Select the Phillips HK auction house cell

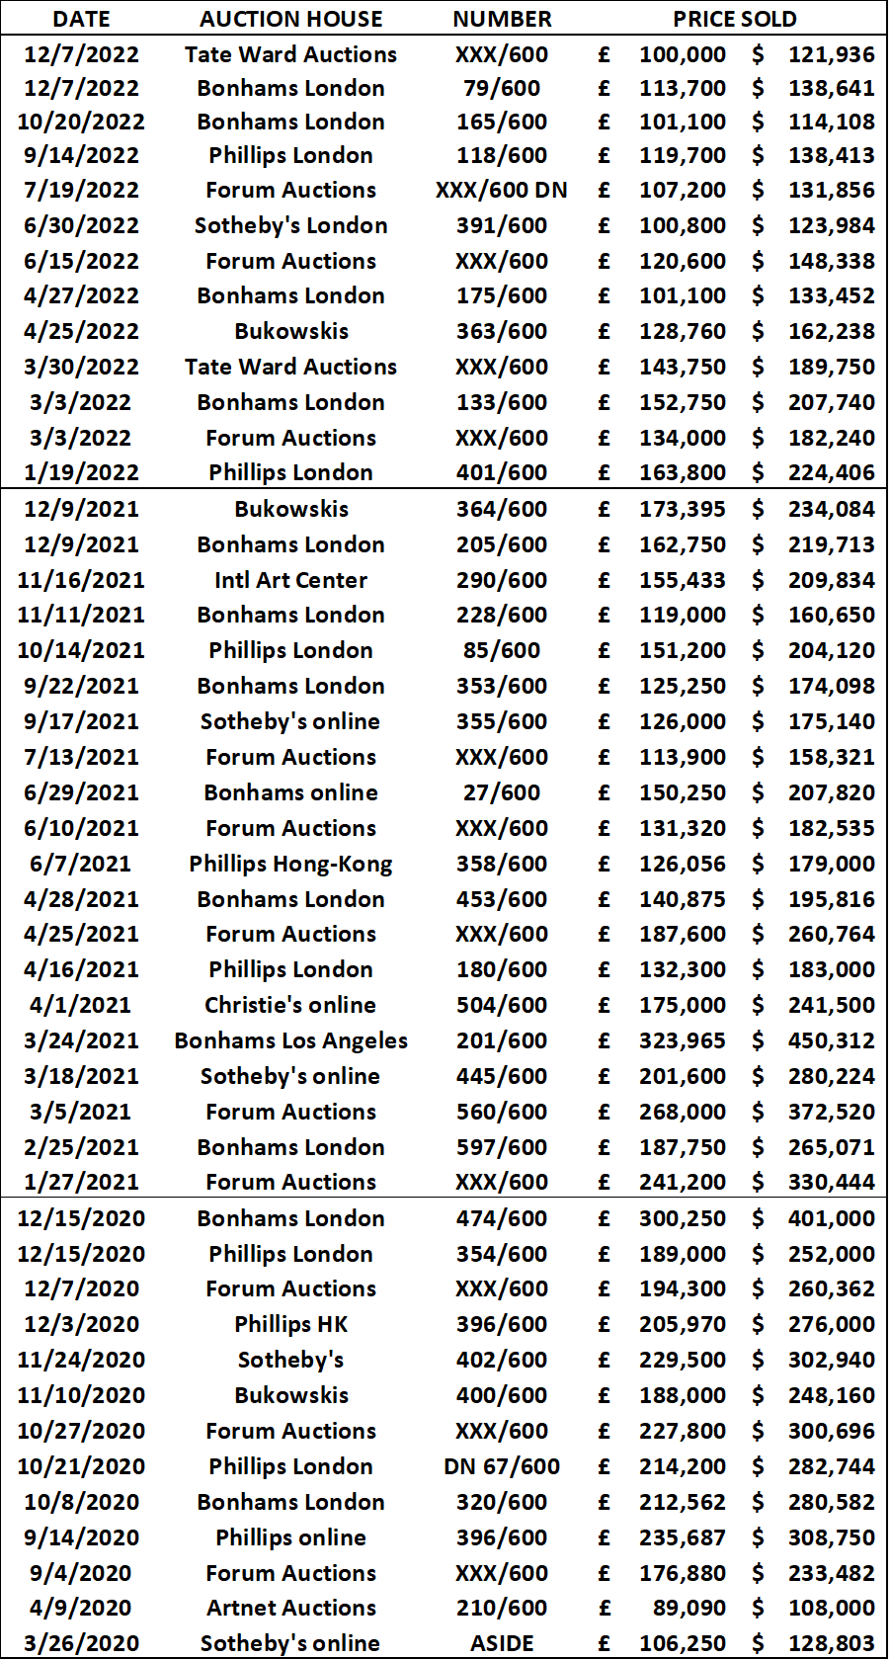coord(291,1324)
